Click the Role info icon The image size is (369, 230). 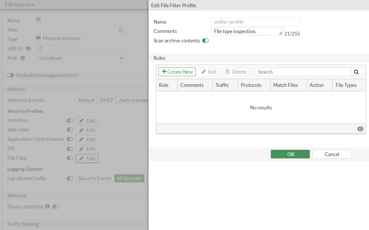click(x=23, y=58)
